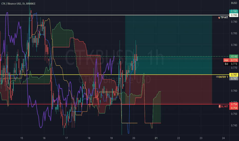Viewport: 239px width, 141px height.
Task: Click the 40:46 countdown timer label
Action: [234, 56]
